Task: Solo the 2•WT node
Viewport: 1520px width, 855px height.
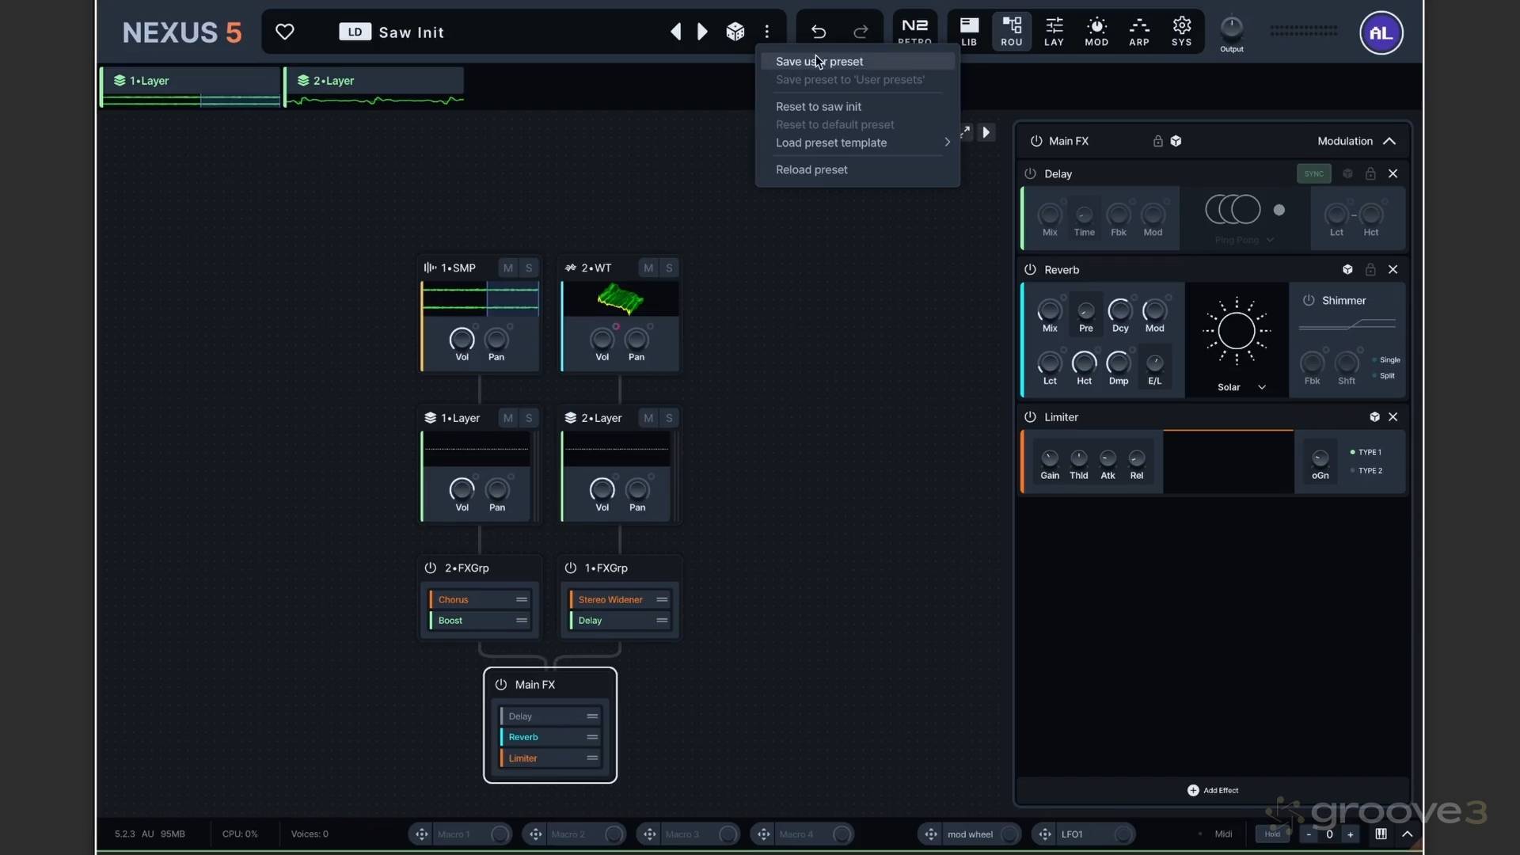Action: tap(669, 268)
